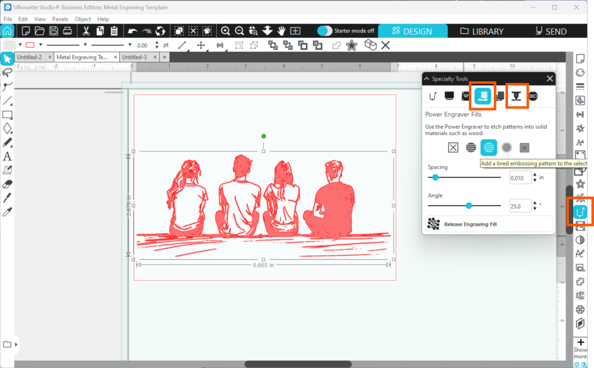Toggle Starter mode switch
Viewport: 594px width, 368px height.
click(x=325, y=31)
